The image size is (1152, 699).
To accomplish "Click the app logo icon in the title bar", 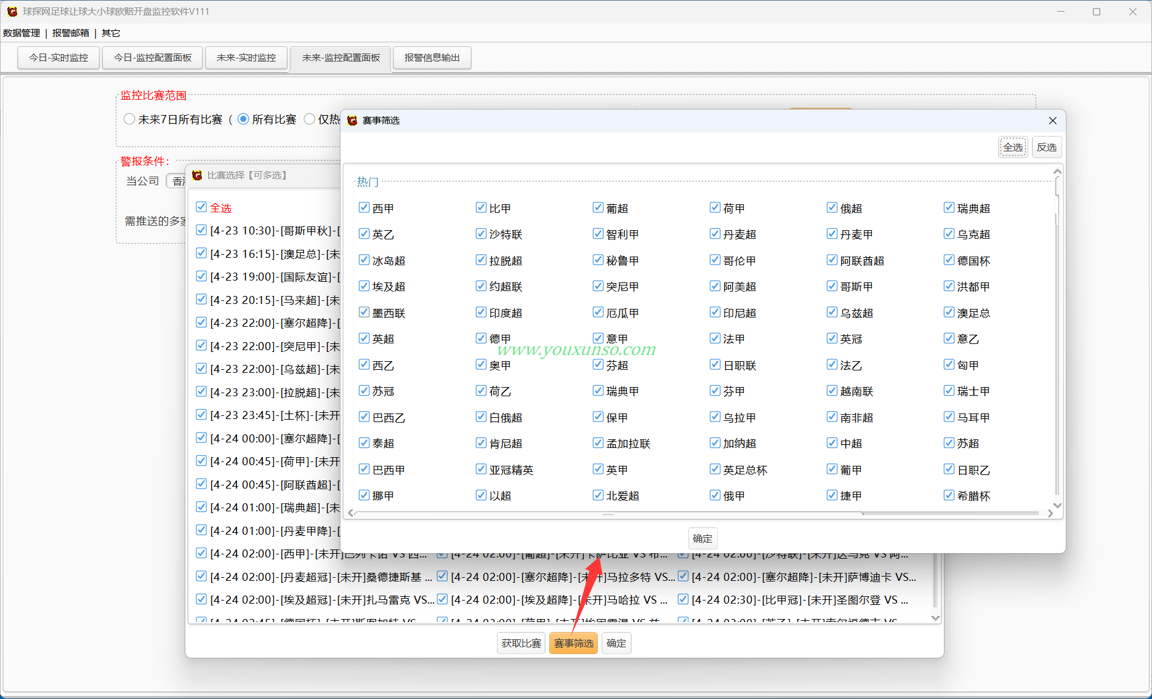I will point(12,11).
